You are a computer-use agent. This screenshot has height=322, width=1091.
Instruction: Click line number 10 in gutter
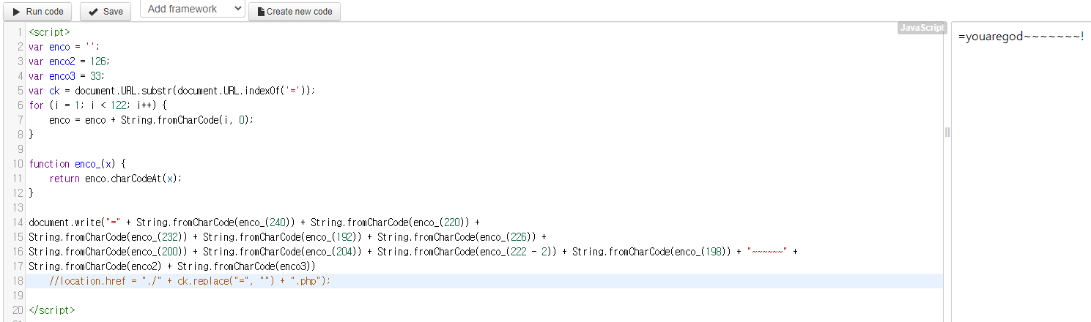[18, 164]
